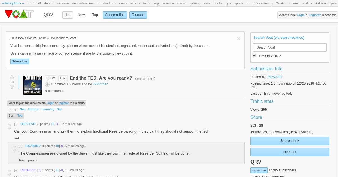338x177 pixels.
Task: Sort comments by Bottom
Action: point(34,109)
